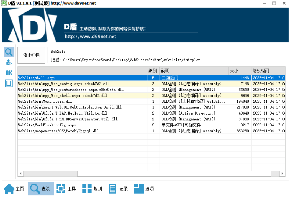The height and width of the screenshot is (198, 290).
Task: Sort by the 大小 column header
Action: coord(240,71)
